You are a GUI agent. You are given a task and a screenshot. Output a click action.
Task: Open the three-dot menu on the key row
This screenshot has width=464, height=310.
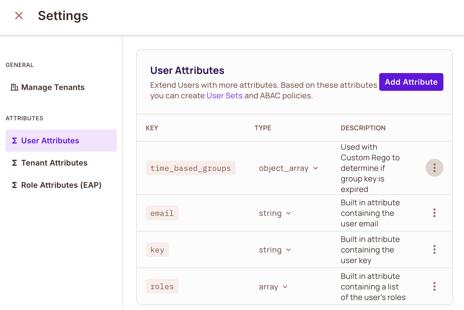pos(434,249)
